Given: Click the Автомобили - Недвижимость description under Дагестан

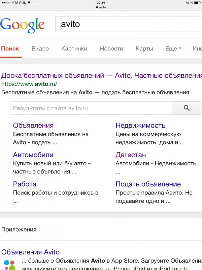Looking at the screenshot, I should tap(156, 167).
